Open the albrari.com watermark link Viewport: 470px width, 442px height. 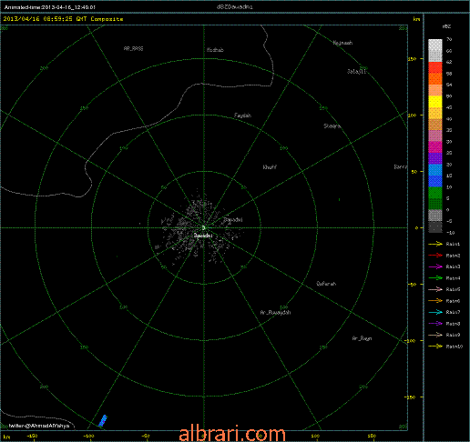[232, 434]
